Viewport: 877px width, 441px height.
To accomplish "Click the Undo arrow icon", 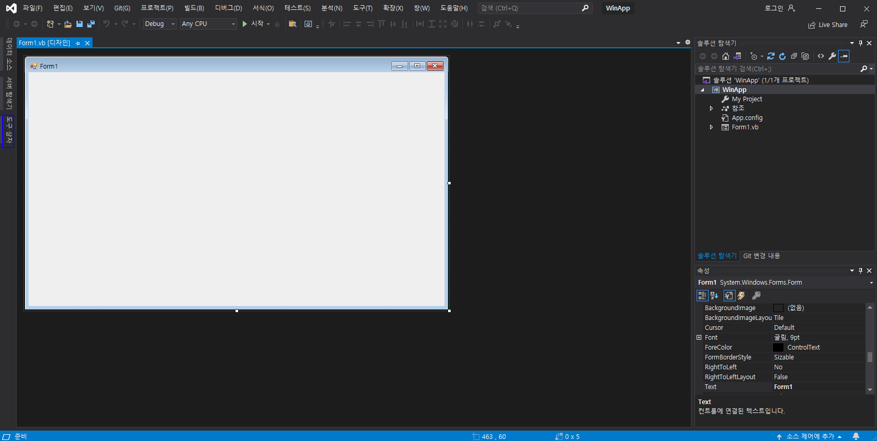I will 107,24.
